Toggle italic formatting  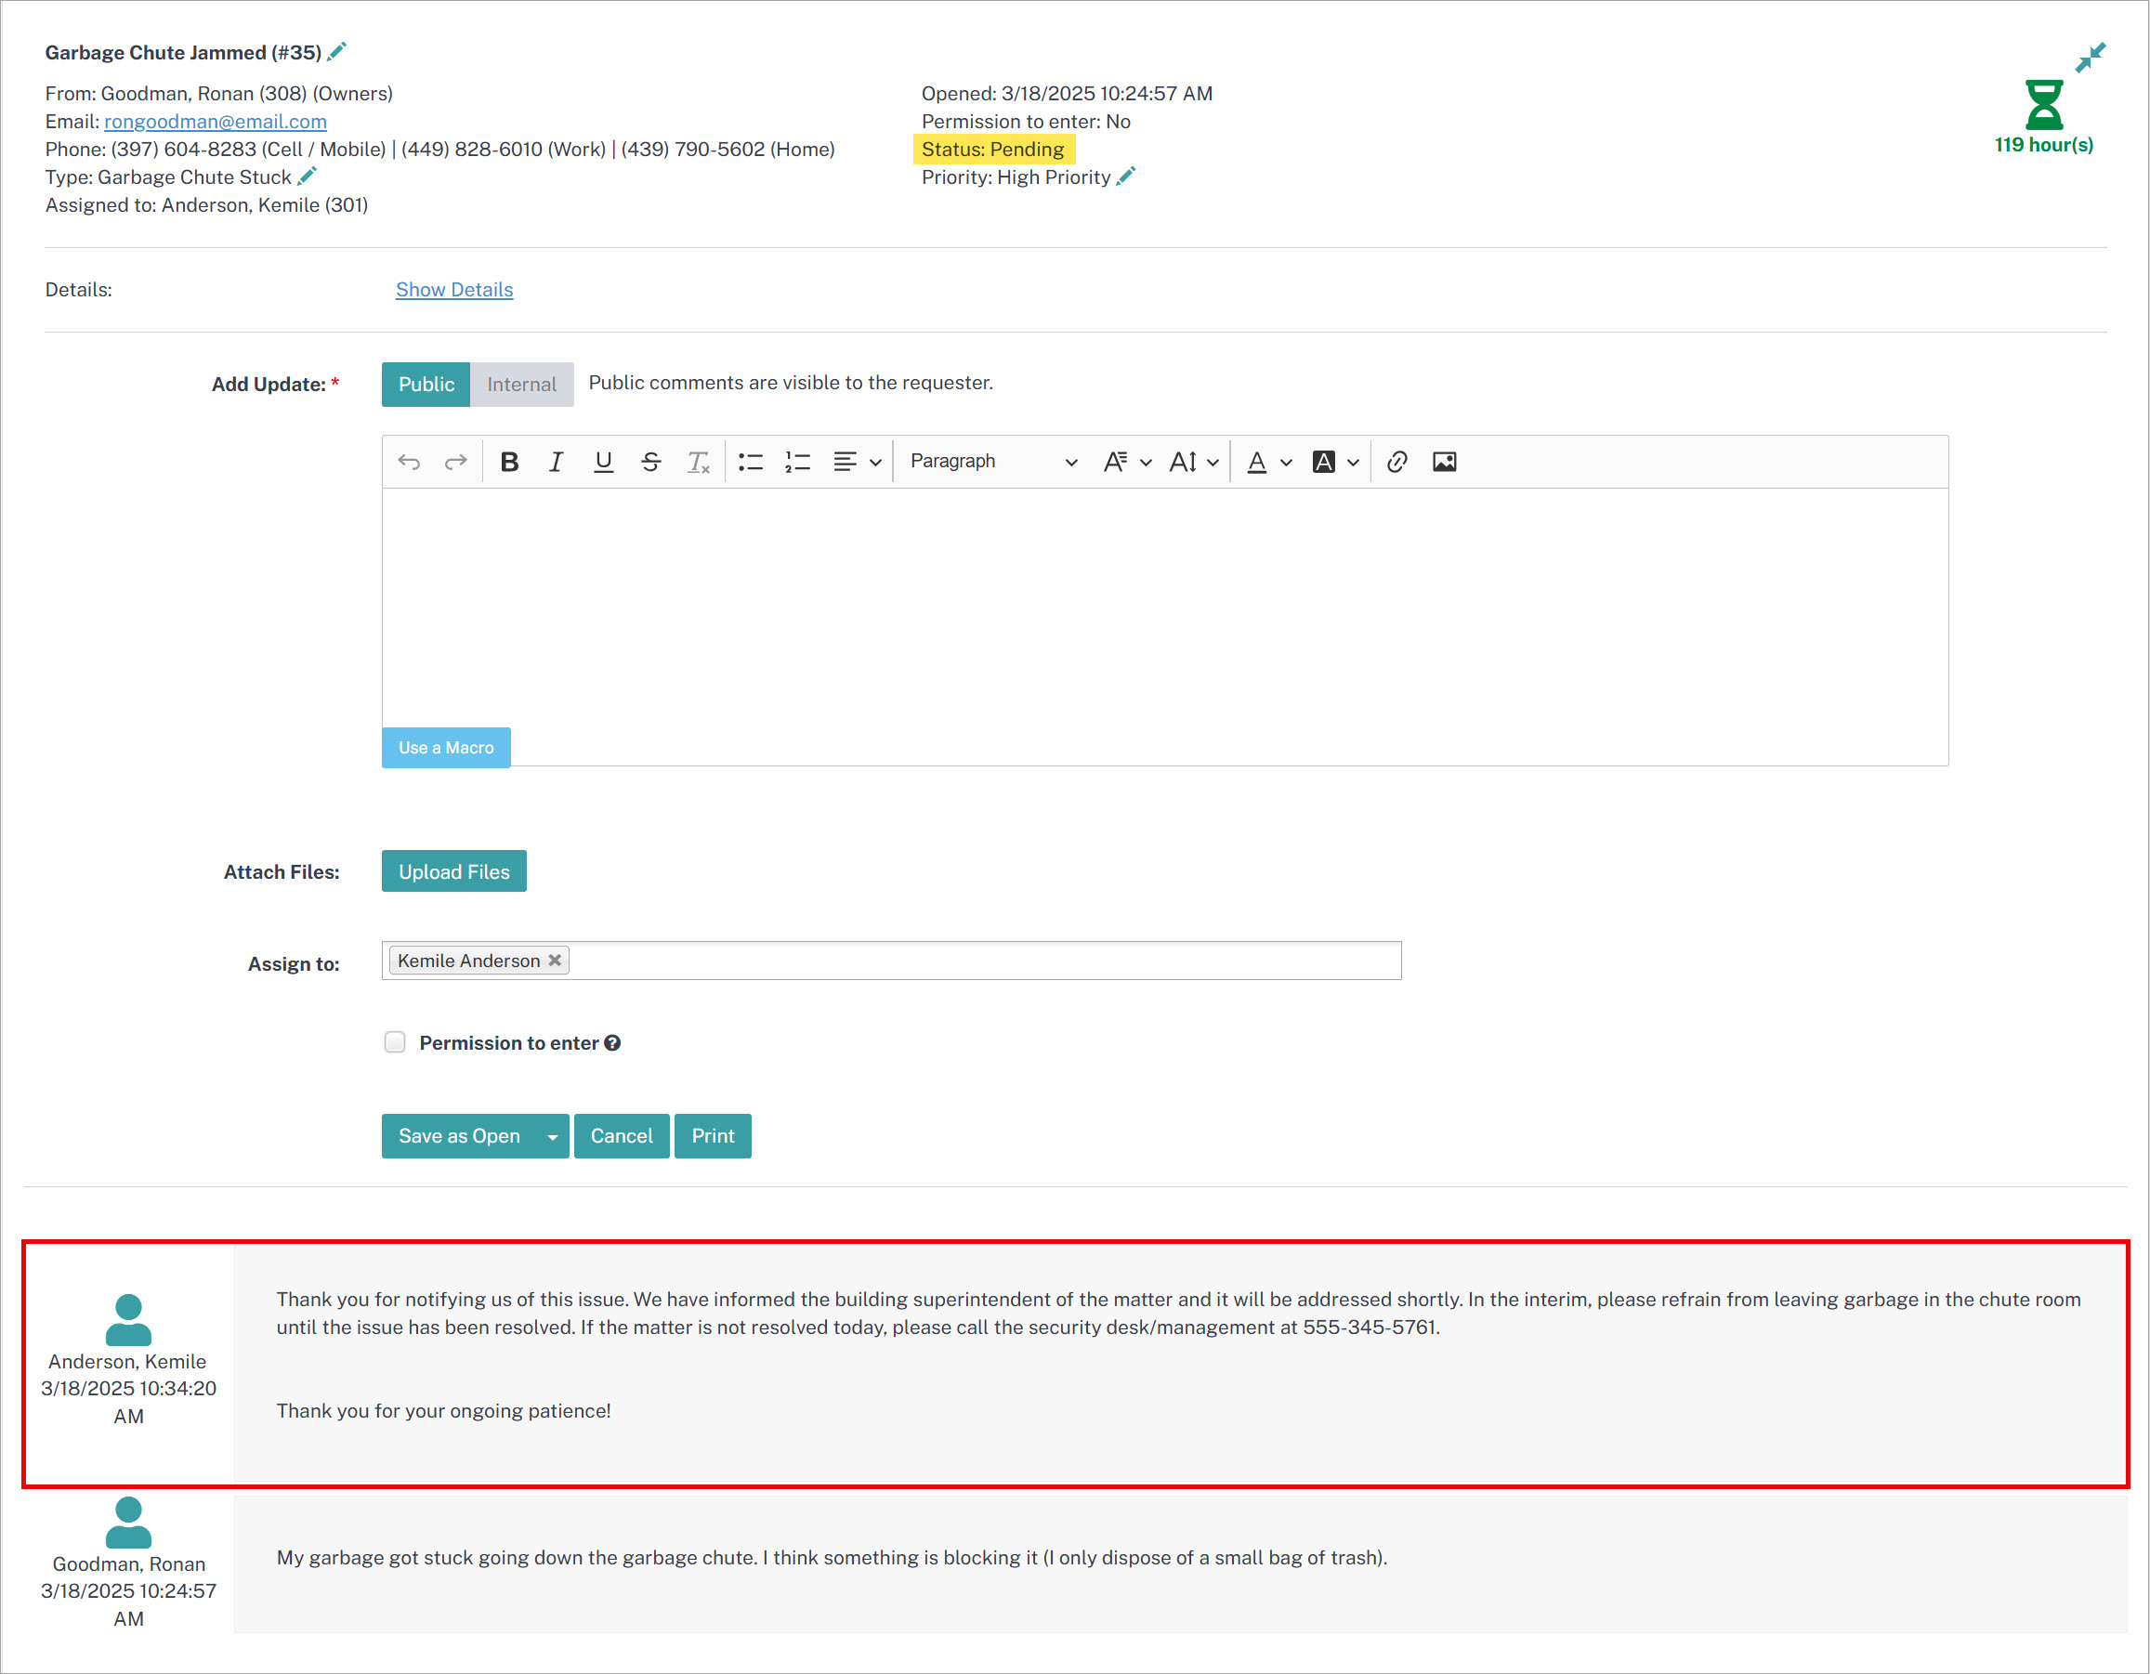point(557,462)
